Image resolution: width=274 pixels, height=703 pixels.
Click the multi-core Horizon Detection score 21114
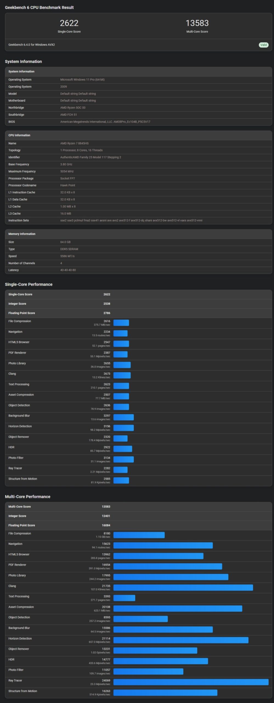point(106,638)
